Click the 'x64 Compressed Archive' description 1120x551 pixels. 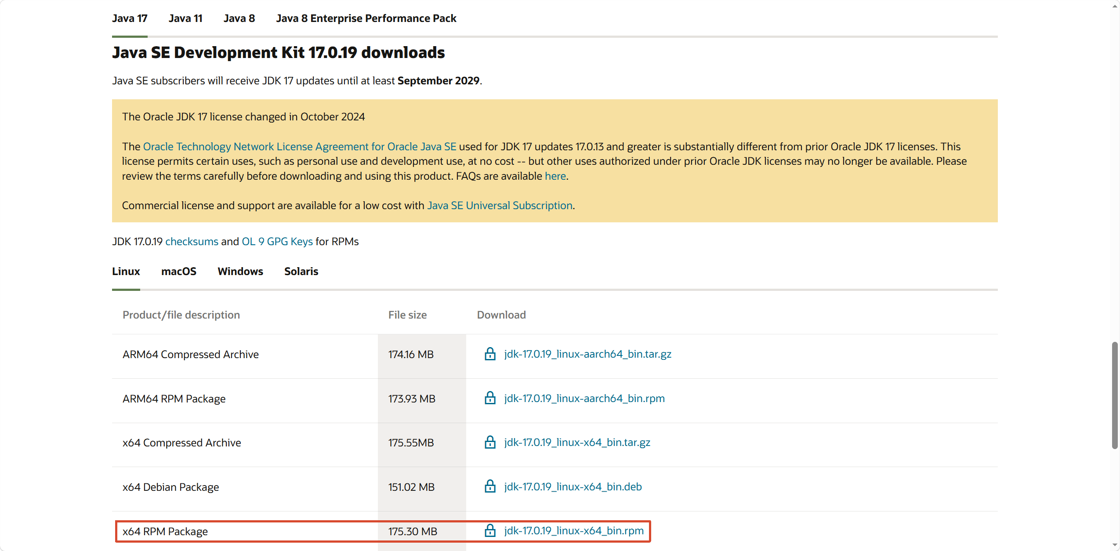click(182, 443)
